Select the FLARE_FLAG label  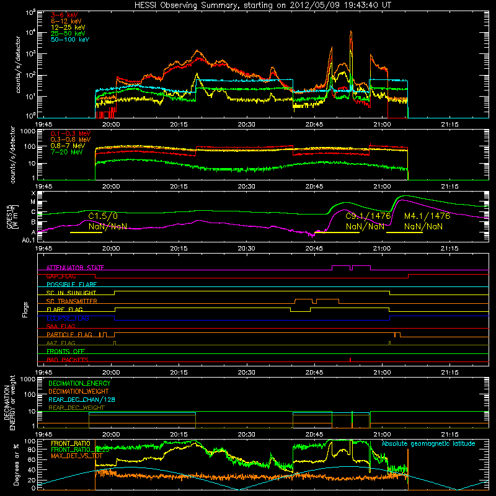click(x=64, y=309)
